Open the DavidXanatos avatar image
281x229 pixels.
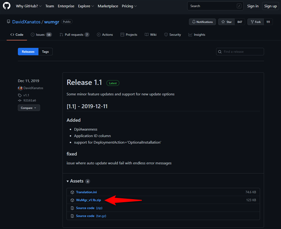click(x=20, y=88)
